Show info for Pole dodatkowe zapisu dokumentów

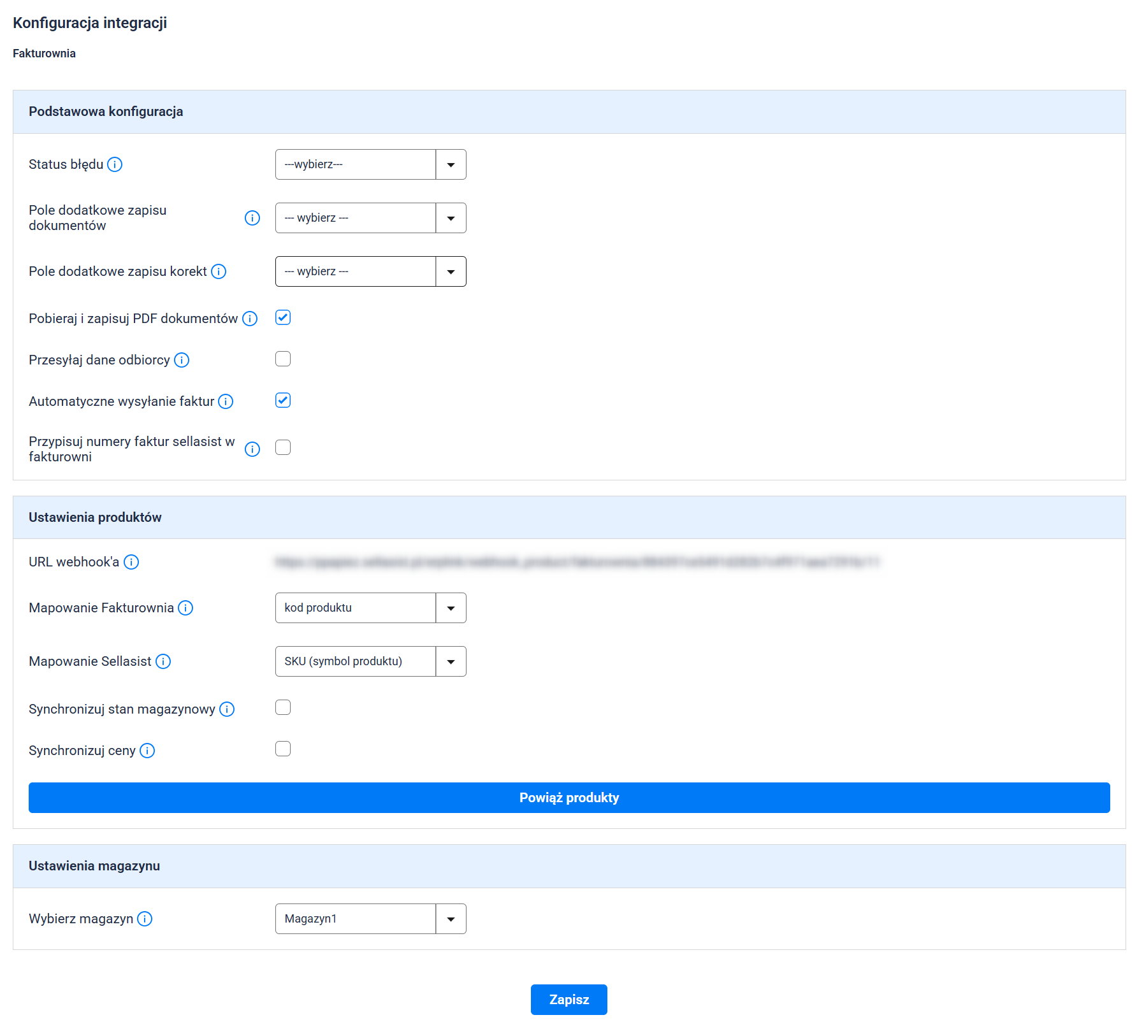252,218
